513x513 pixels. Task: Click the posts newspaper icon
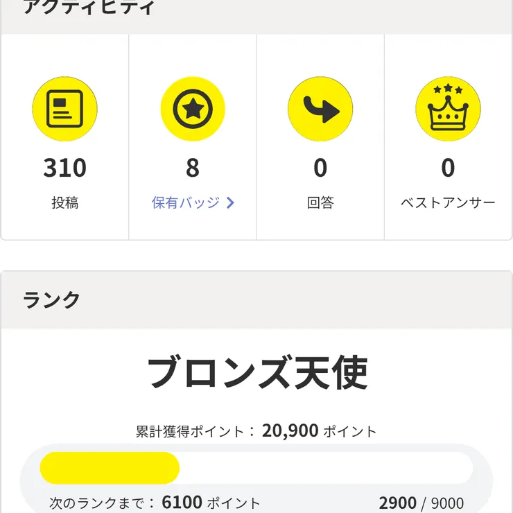tap(64, 109)
